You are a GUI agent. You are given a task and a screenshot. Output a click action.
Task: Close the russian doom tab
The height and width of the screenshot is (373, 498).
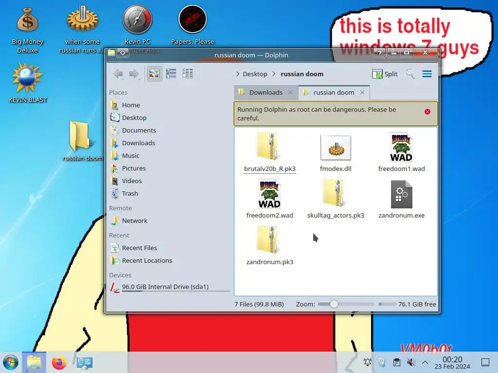[362, 92]
